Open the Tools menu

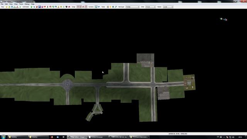click(21, 4)
